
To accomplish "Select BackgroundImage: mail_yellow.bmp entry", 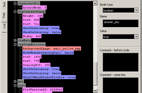I will (52, 48).
